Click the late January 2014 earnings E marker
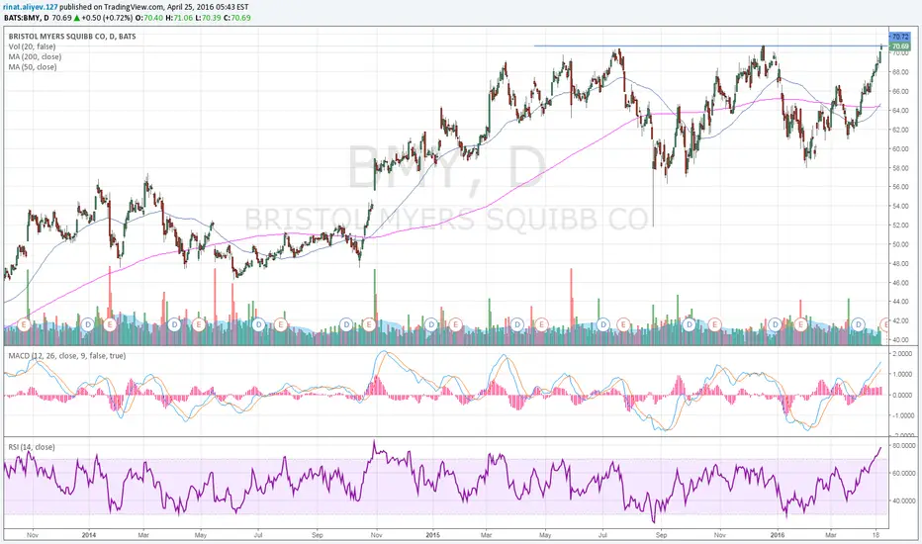922x544 pixels. (110, 324)
